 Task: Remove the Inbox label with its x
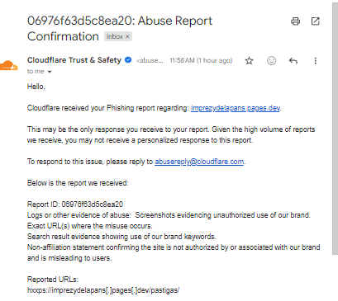(127, 36)
